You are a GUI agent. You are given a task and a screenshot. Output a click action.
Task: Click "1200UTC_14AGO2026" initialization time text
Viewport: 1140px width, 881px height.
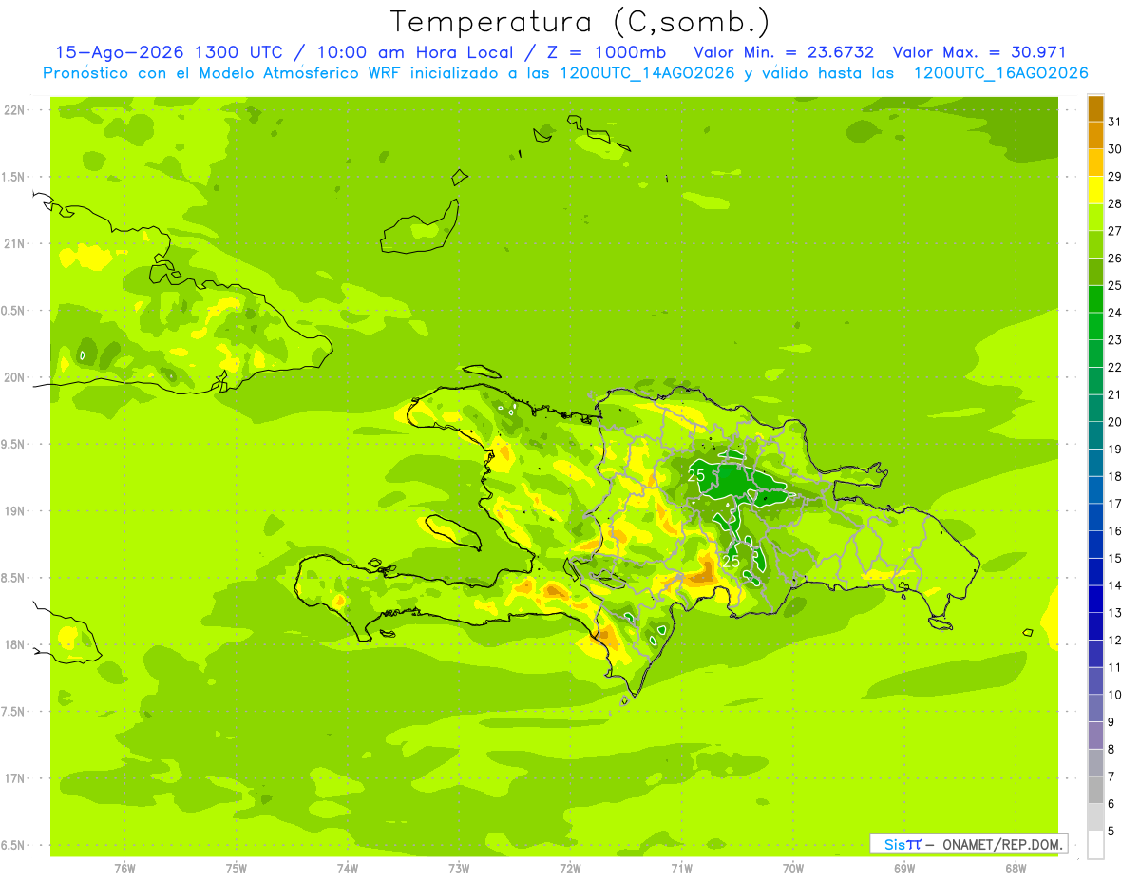(x=648, y=73)
